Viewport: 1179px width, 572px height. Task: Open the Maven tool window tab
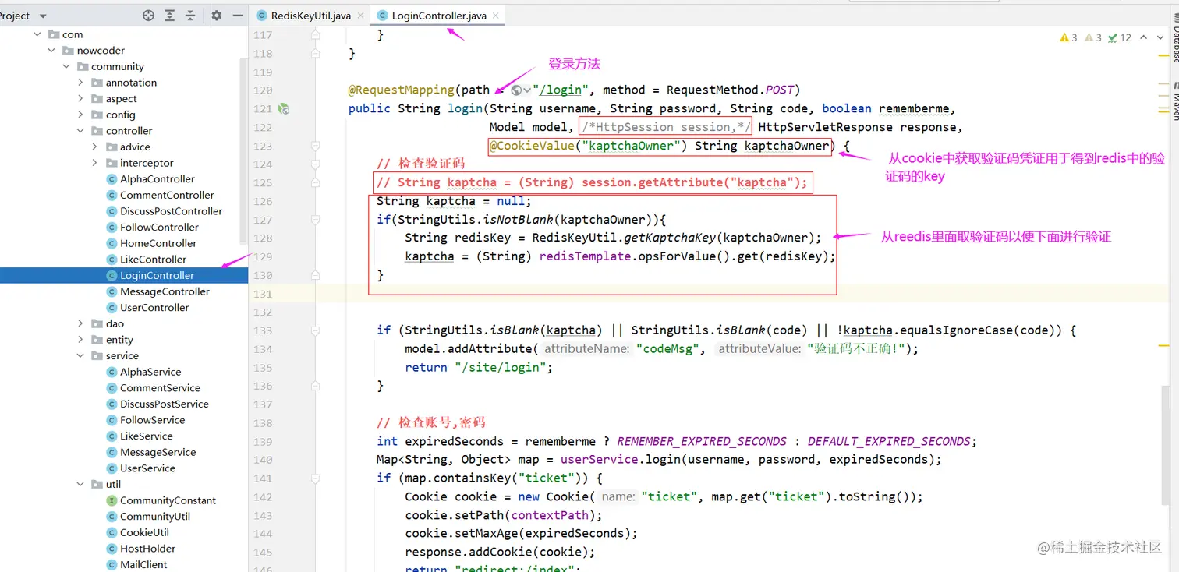pos(1174,101)
